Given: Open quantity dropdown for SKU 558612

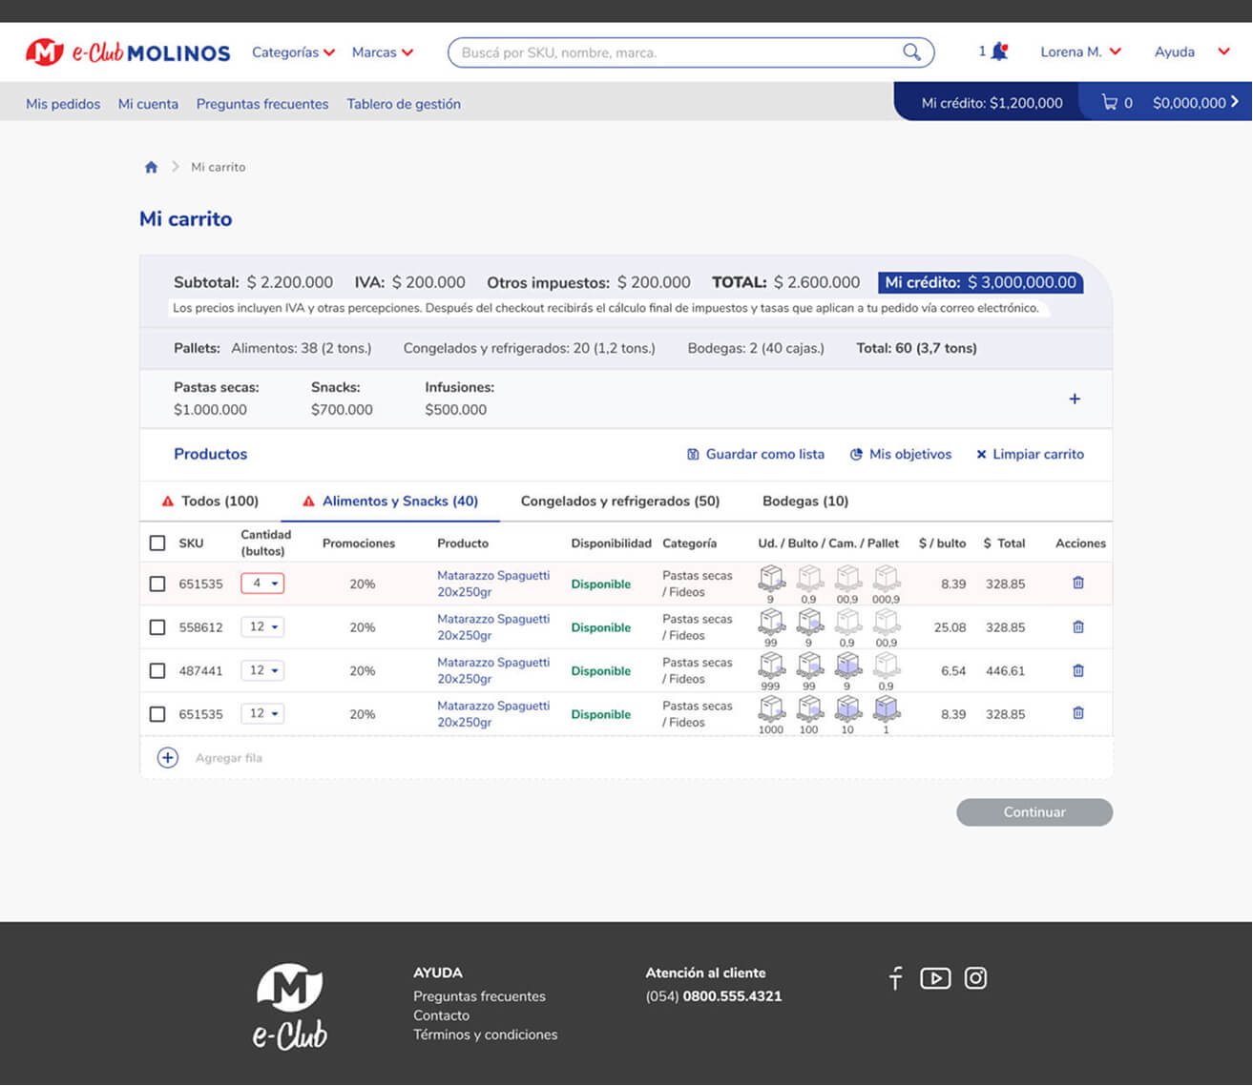Looking at the screenshot, I should point(262,626).
